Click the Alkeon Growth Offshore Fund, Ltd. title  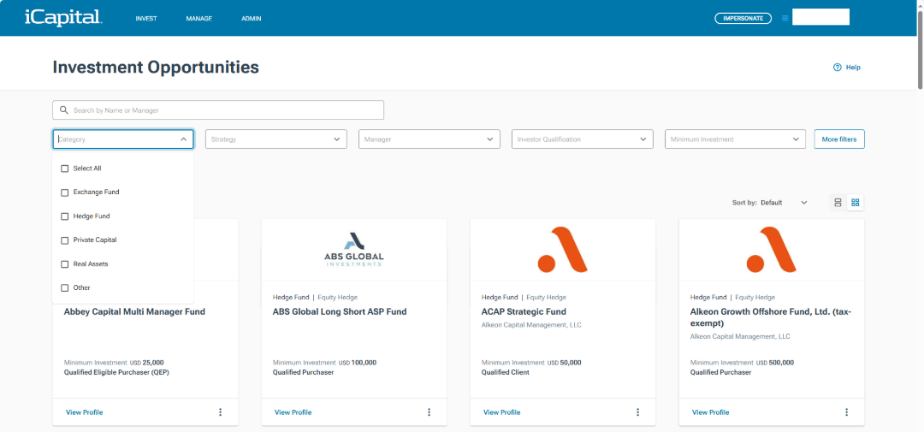[x=770, y=317]
